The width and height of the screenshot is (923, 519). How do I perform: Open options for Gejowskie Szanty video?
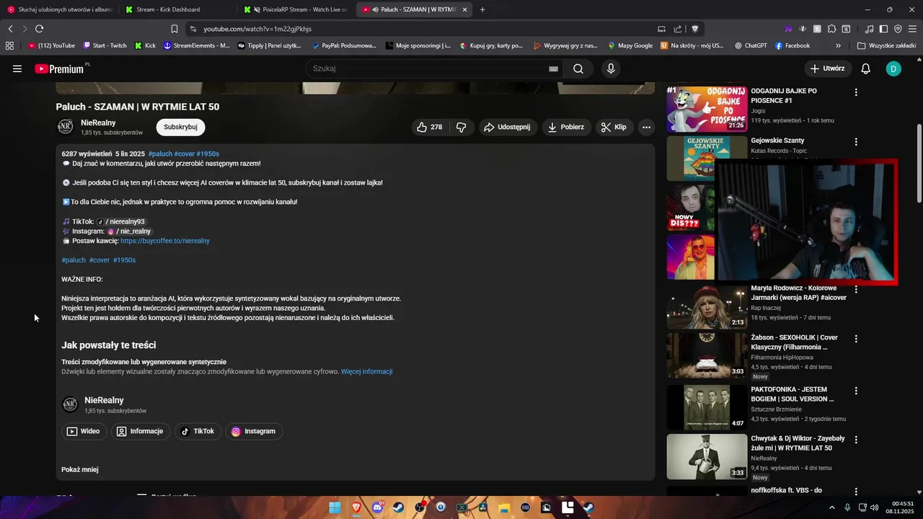tap(856, 142)
